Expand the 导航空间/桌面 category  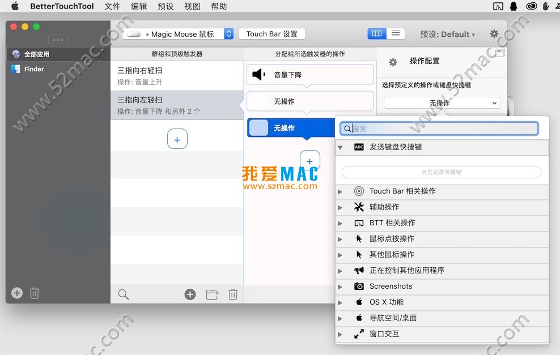click(x=340, y=318)
